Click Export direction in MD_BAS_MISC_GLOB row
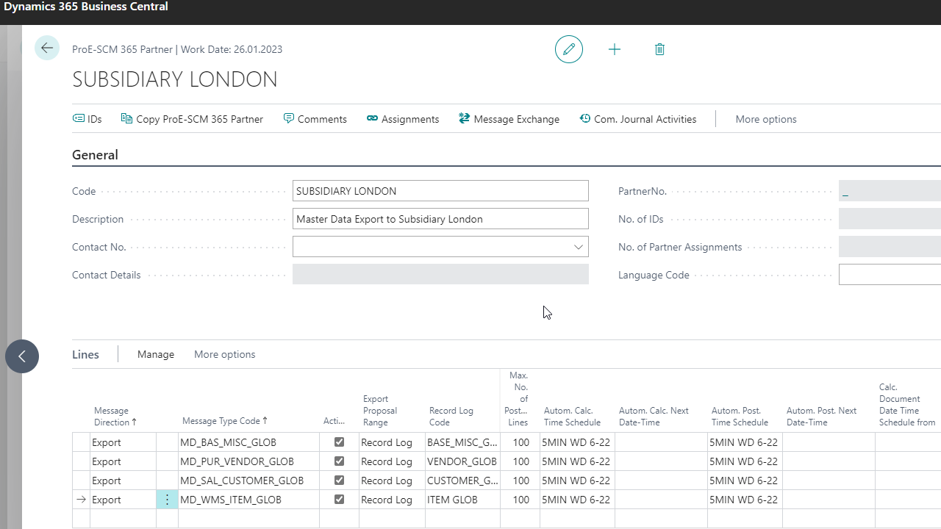Image resolution: width=941 pixels, height=529 pixels. [x=123, y=442]
